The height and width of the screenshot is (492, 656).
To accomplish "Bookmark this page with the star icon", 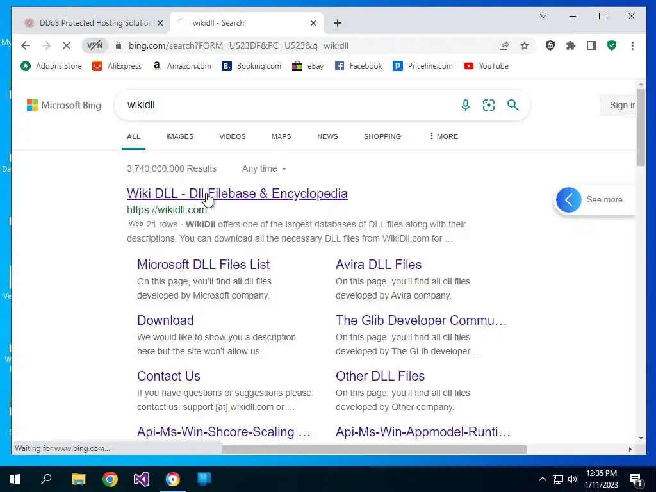I will tap(525, 45).
